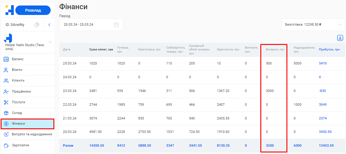The image size is (346, 154).
Task: Open Безготівка balance dropdown
Action: pyautogui.click(x=313, y=25)
